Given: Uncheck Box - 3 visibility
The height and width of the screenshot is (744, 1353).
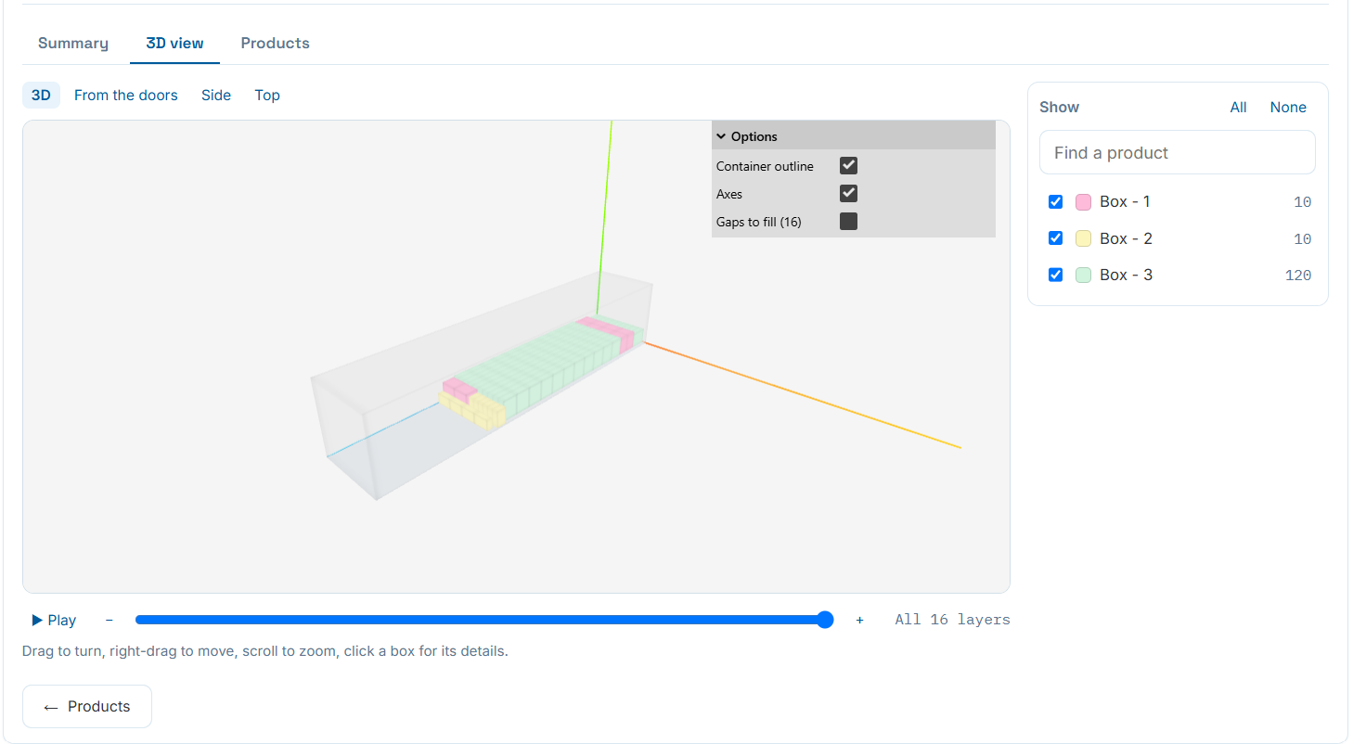Looking at the screenshot, I should pos(1055,275).
